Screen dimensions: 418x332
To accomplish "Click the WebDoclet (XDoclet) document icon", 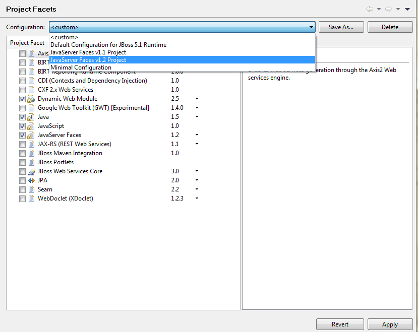I will coord(31,198).
